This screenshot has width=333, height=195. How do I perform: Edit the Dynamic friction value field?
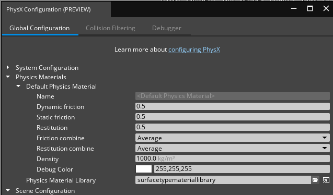(233, 106)
